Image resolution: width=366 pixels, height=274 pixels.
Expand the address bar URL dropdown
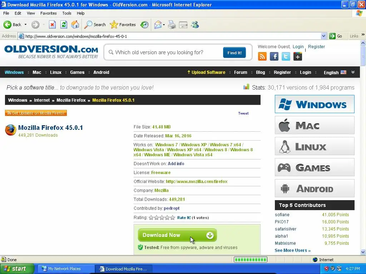click(x=323, y=36)
